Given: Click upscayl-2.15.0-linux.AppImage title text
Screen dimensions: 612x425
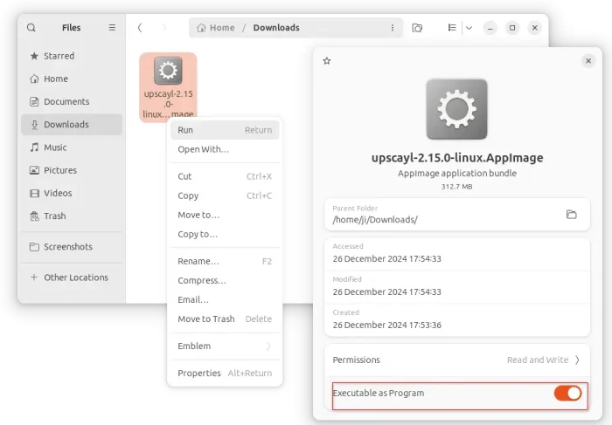Looking at the screenshot, I should coord(457,158).
